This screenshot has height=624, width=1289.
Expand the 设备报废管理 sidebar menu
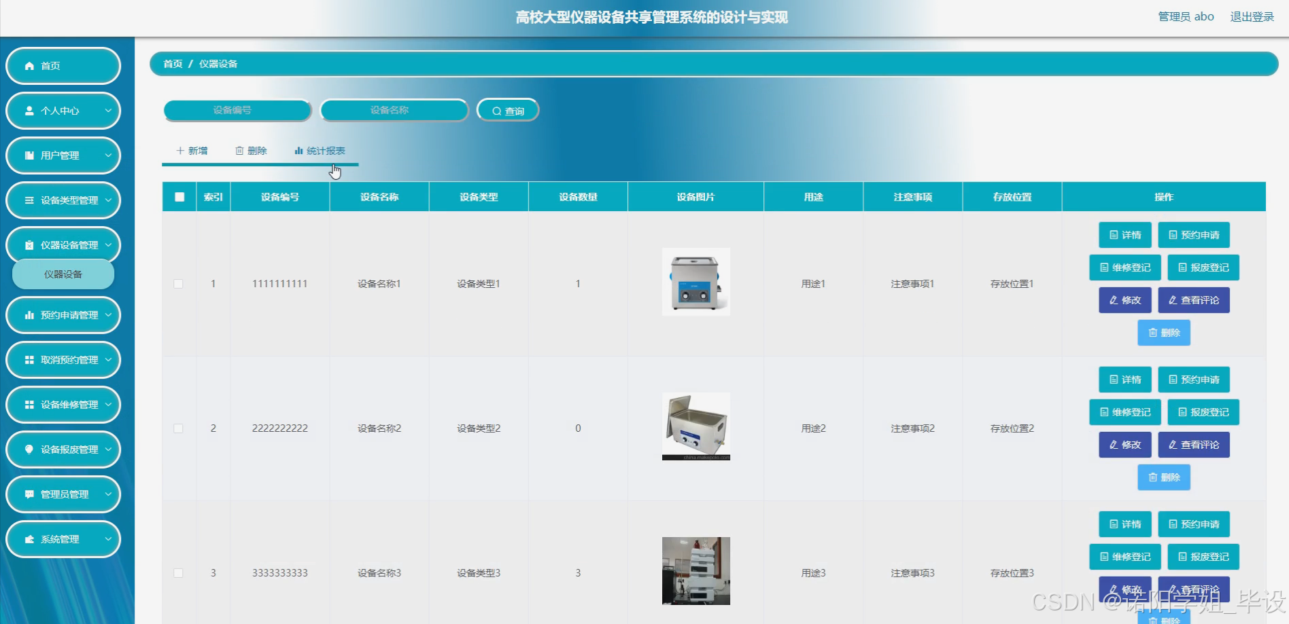[63, 449]
